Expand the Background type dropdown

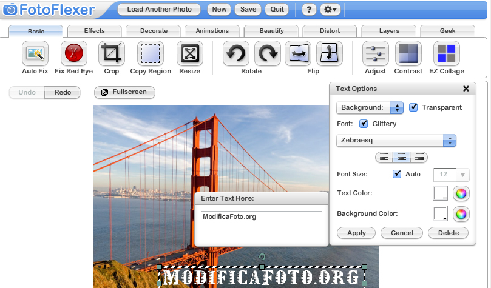click(370, 107)
